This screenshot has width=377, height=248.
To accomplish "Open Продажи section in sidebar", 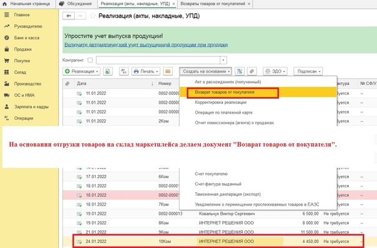I will (x=23, y=49).
